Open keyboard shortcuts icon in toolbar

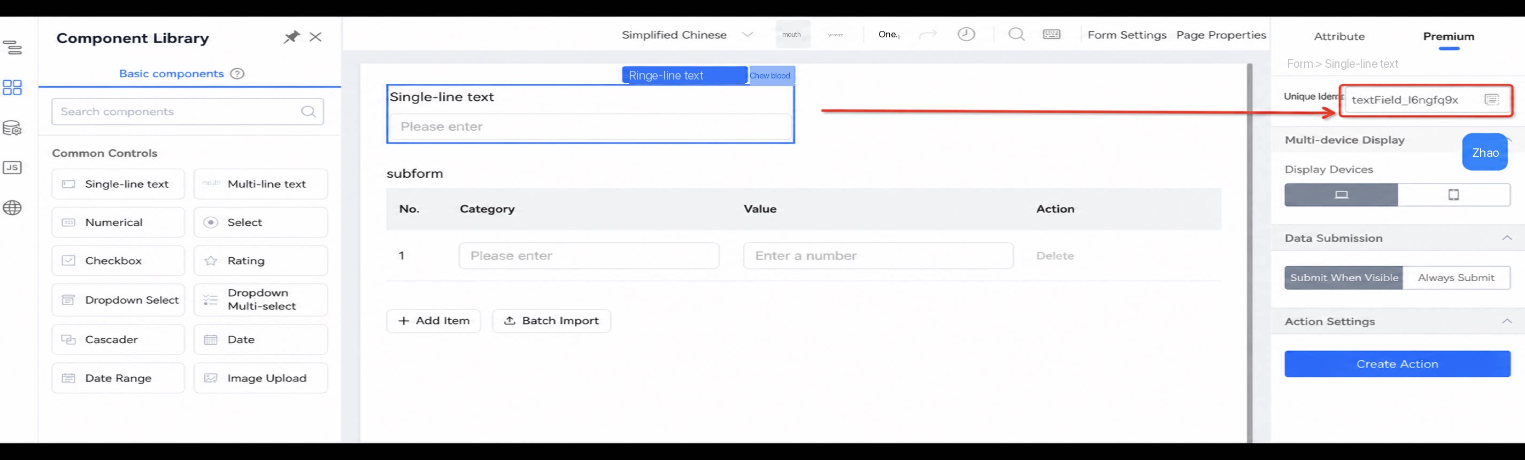[1051, 34]
